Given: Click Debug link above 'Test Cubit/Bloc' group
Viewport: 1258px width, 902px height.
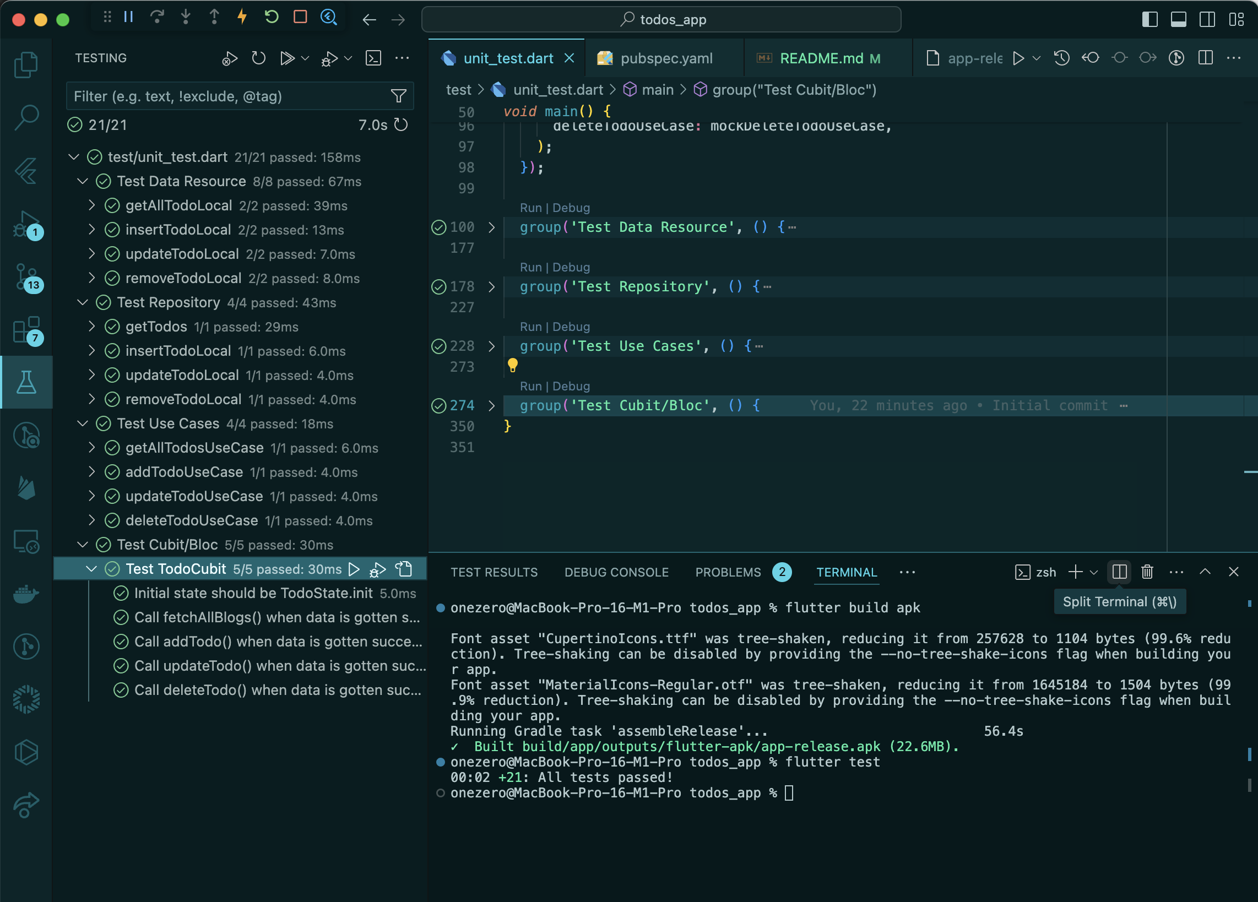Looking at the screenshot, I should click(571, 386).
